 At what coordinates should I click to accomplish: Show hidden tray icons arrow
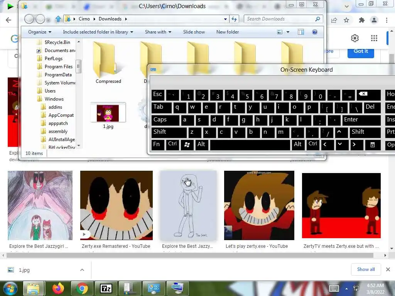point(347,289)
